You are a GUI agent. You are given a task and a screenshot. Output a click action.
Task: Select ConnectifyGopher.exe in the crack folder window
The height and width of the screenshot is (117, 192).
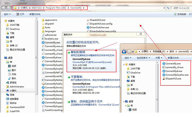point(175,75)
